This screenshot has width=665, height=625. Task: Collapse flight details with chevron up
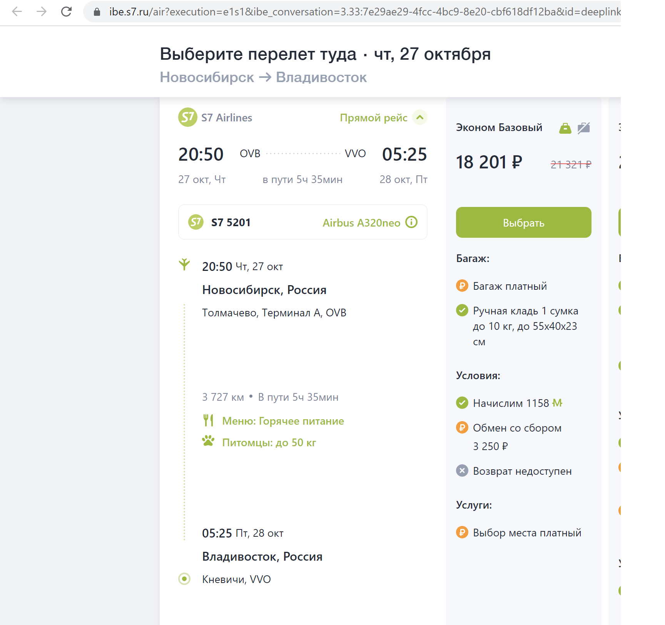tap(420, 117)
